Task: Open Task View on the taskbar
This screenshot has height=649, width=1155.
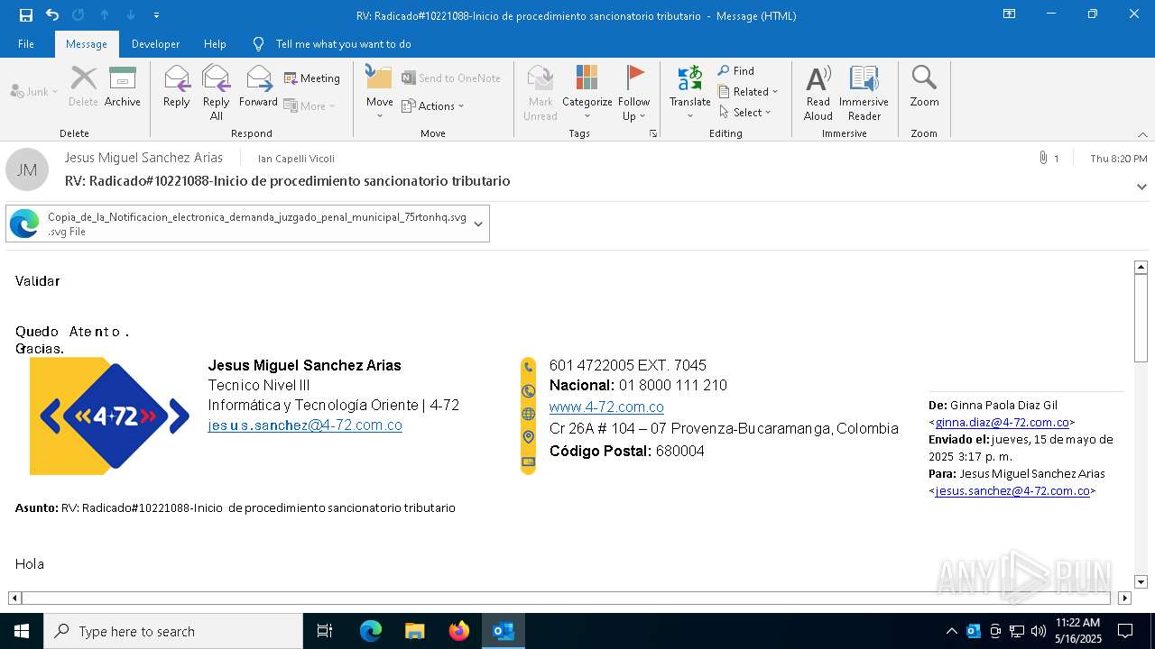Action: coord(325,631)
